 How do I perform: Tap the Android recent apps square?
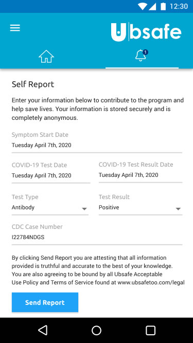(x=151, y=330)
